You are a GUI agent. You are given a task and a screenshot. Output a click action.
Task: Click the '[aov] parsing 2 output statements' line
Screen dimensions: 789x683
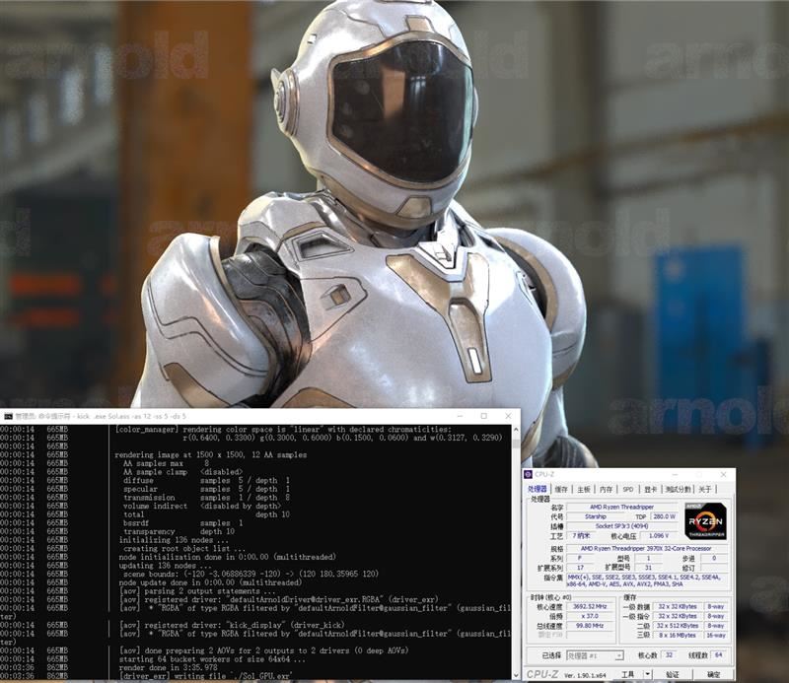pyautogui.click(x=197, y=591)
